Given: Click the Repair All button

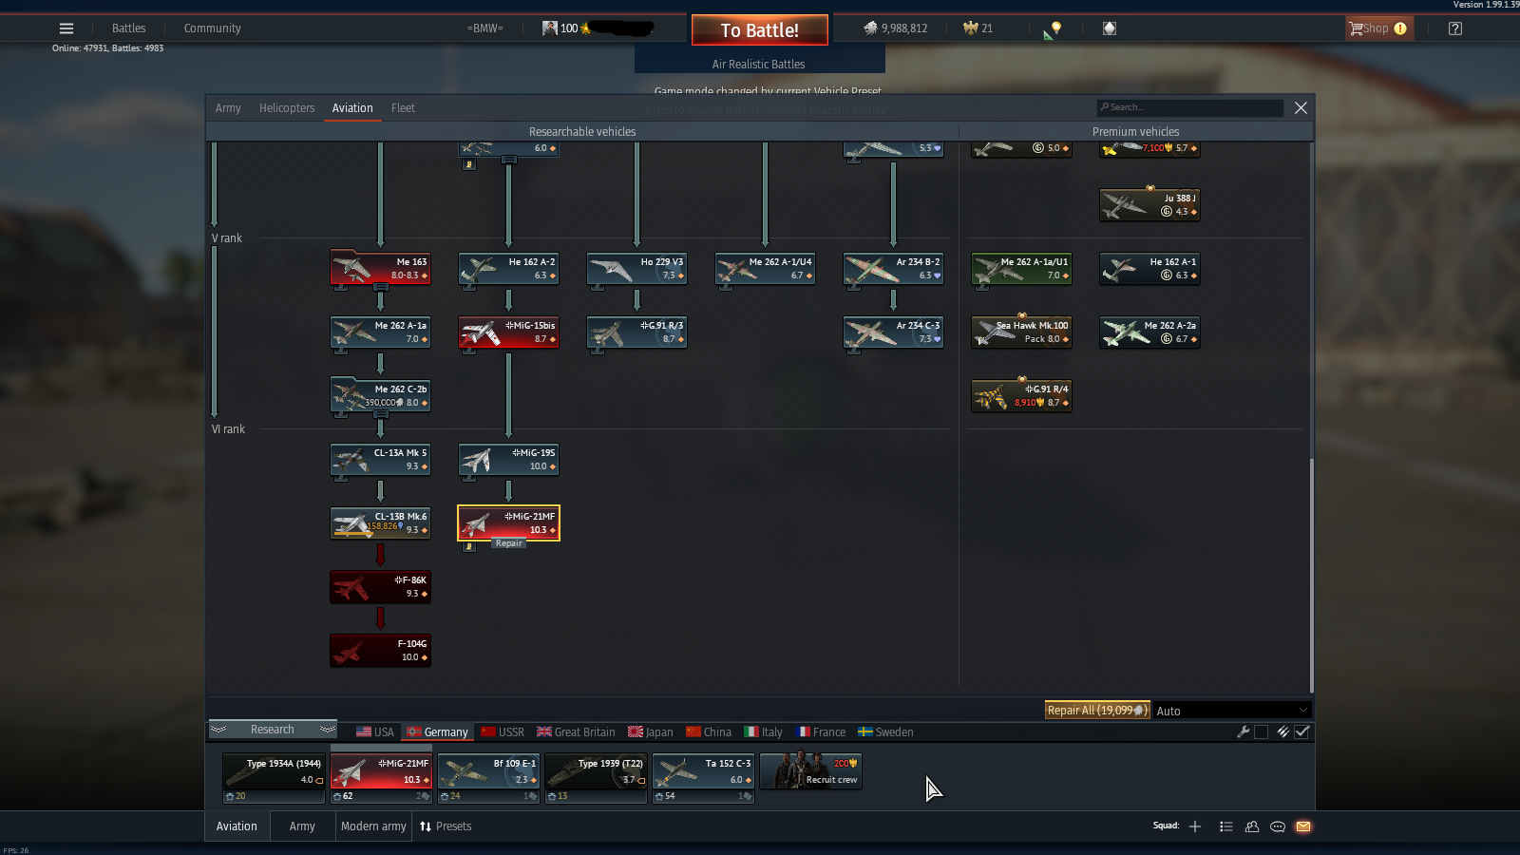Looking at the screenshot, I should coord(1097,710).
